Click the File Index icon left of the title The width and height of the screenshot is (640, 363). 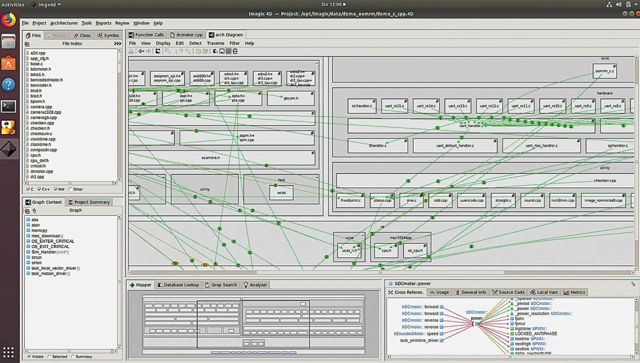[27, 44]
